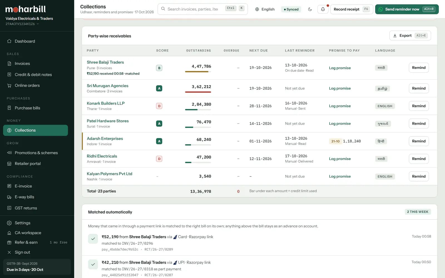
Task: Click the 21-10 promise date tag
Action: coord(335,141)
